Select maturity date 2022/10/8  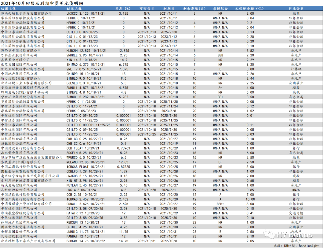[169, 241]
